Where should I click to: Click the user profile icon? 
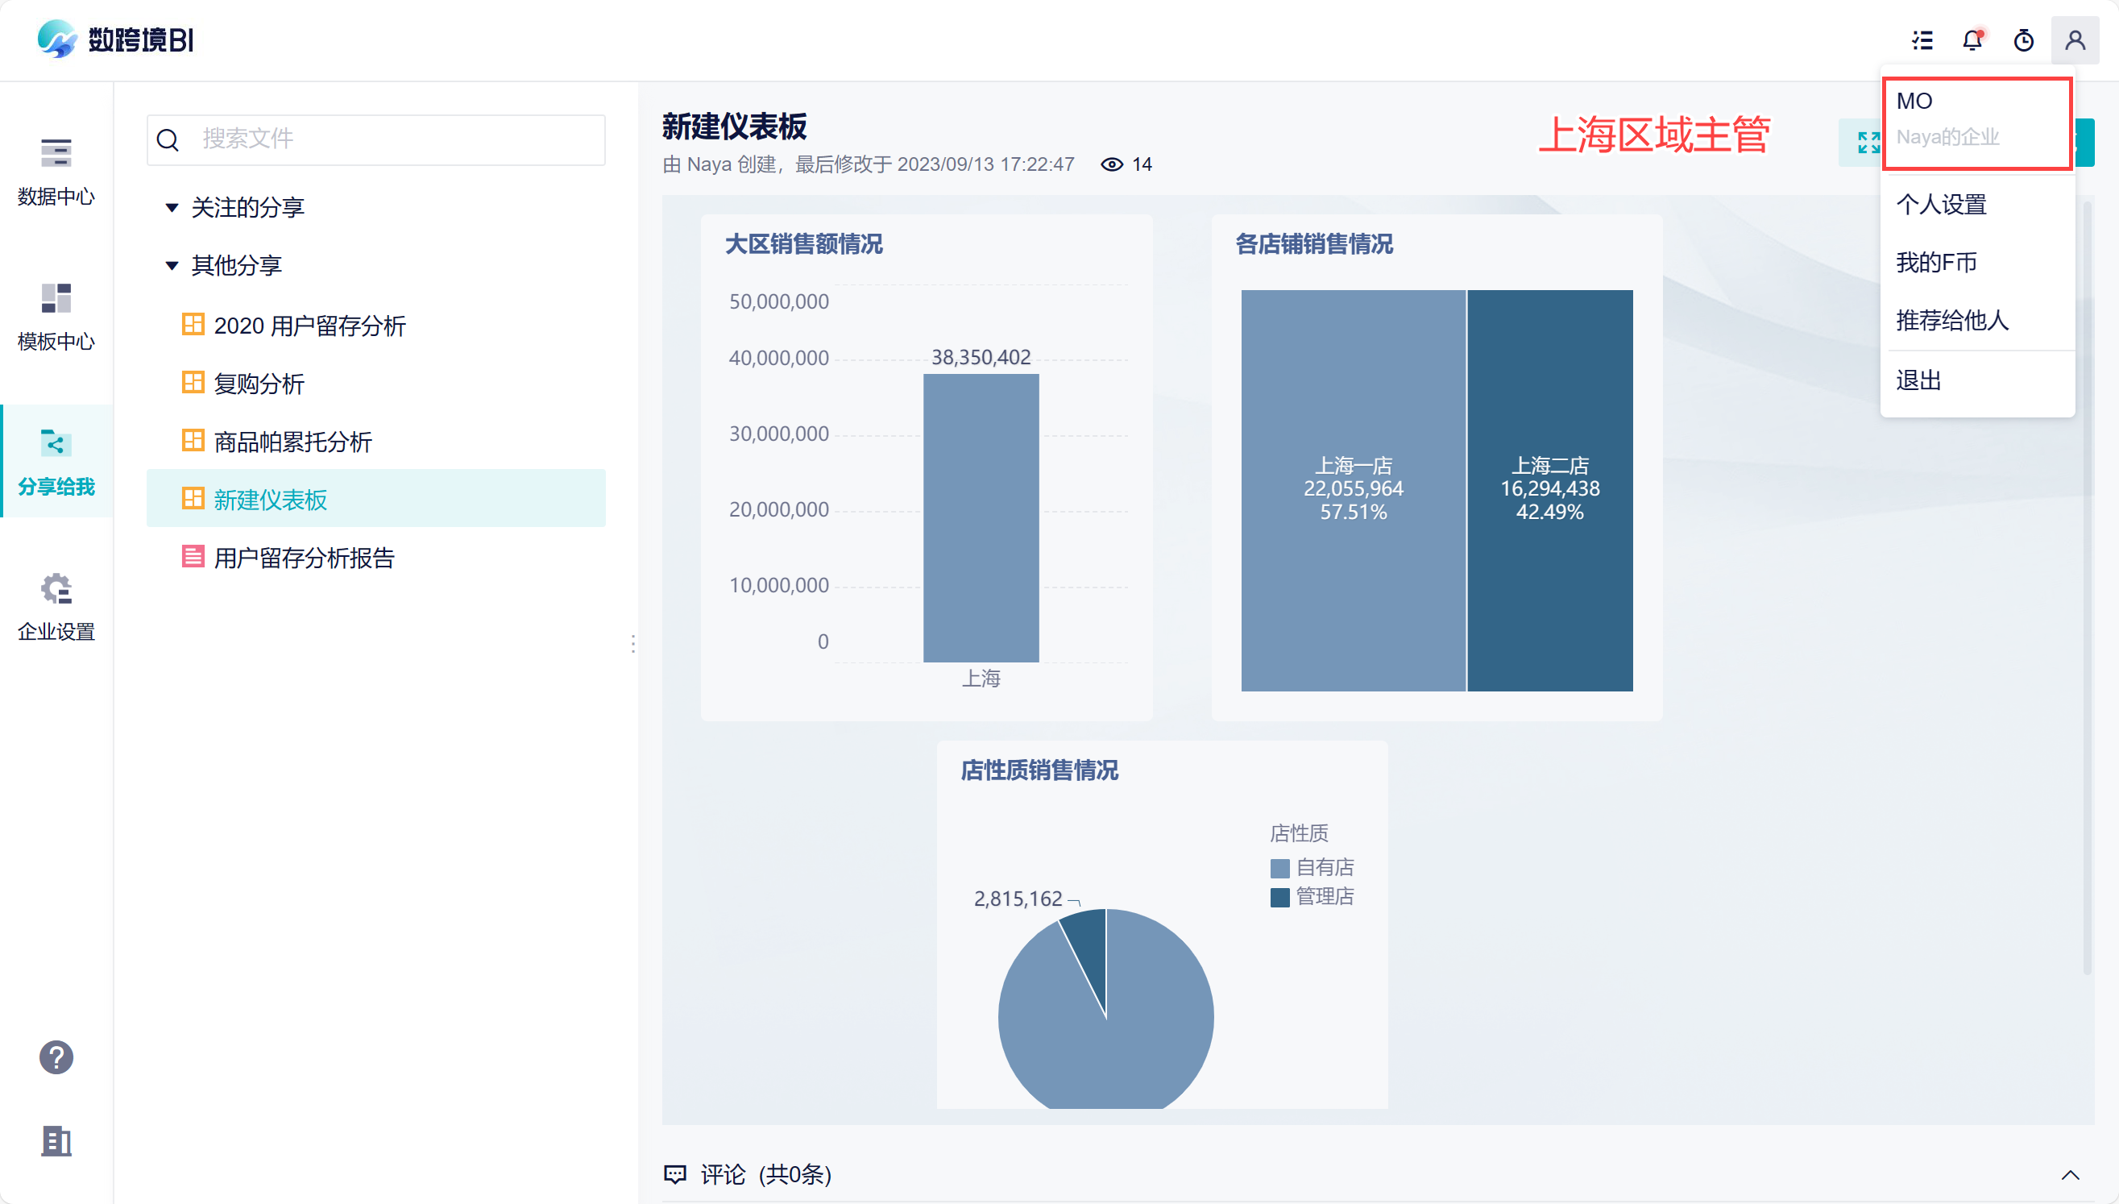click(2075, 39)
